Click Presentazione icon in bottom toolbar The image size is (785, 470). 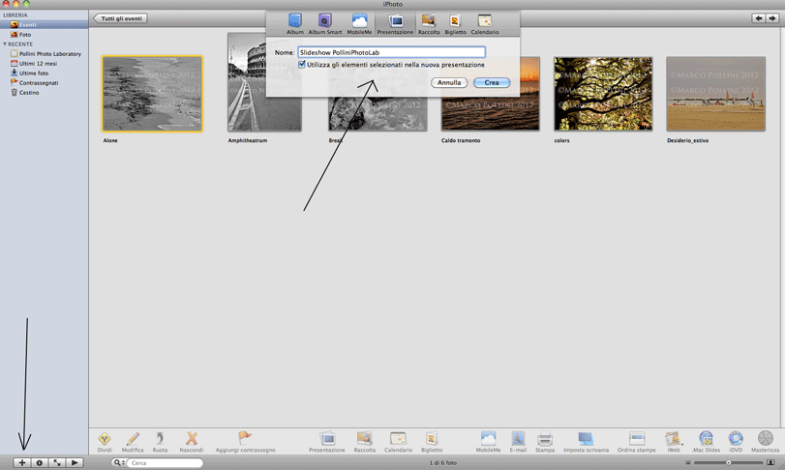327,442
